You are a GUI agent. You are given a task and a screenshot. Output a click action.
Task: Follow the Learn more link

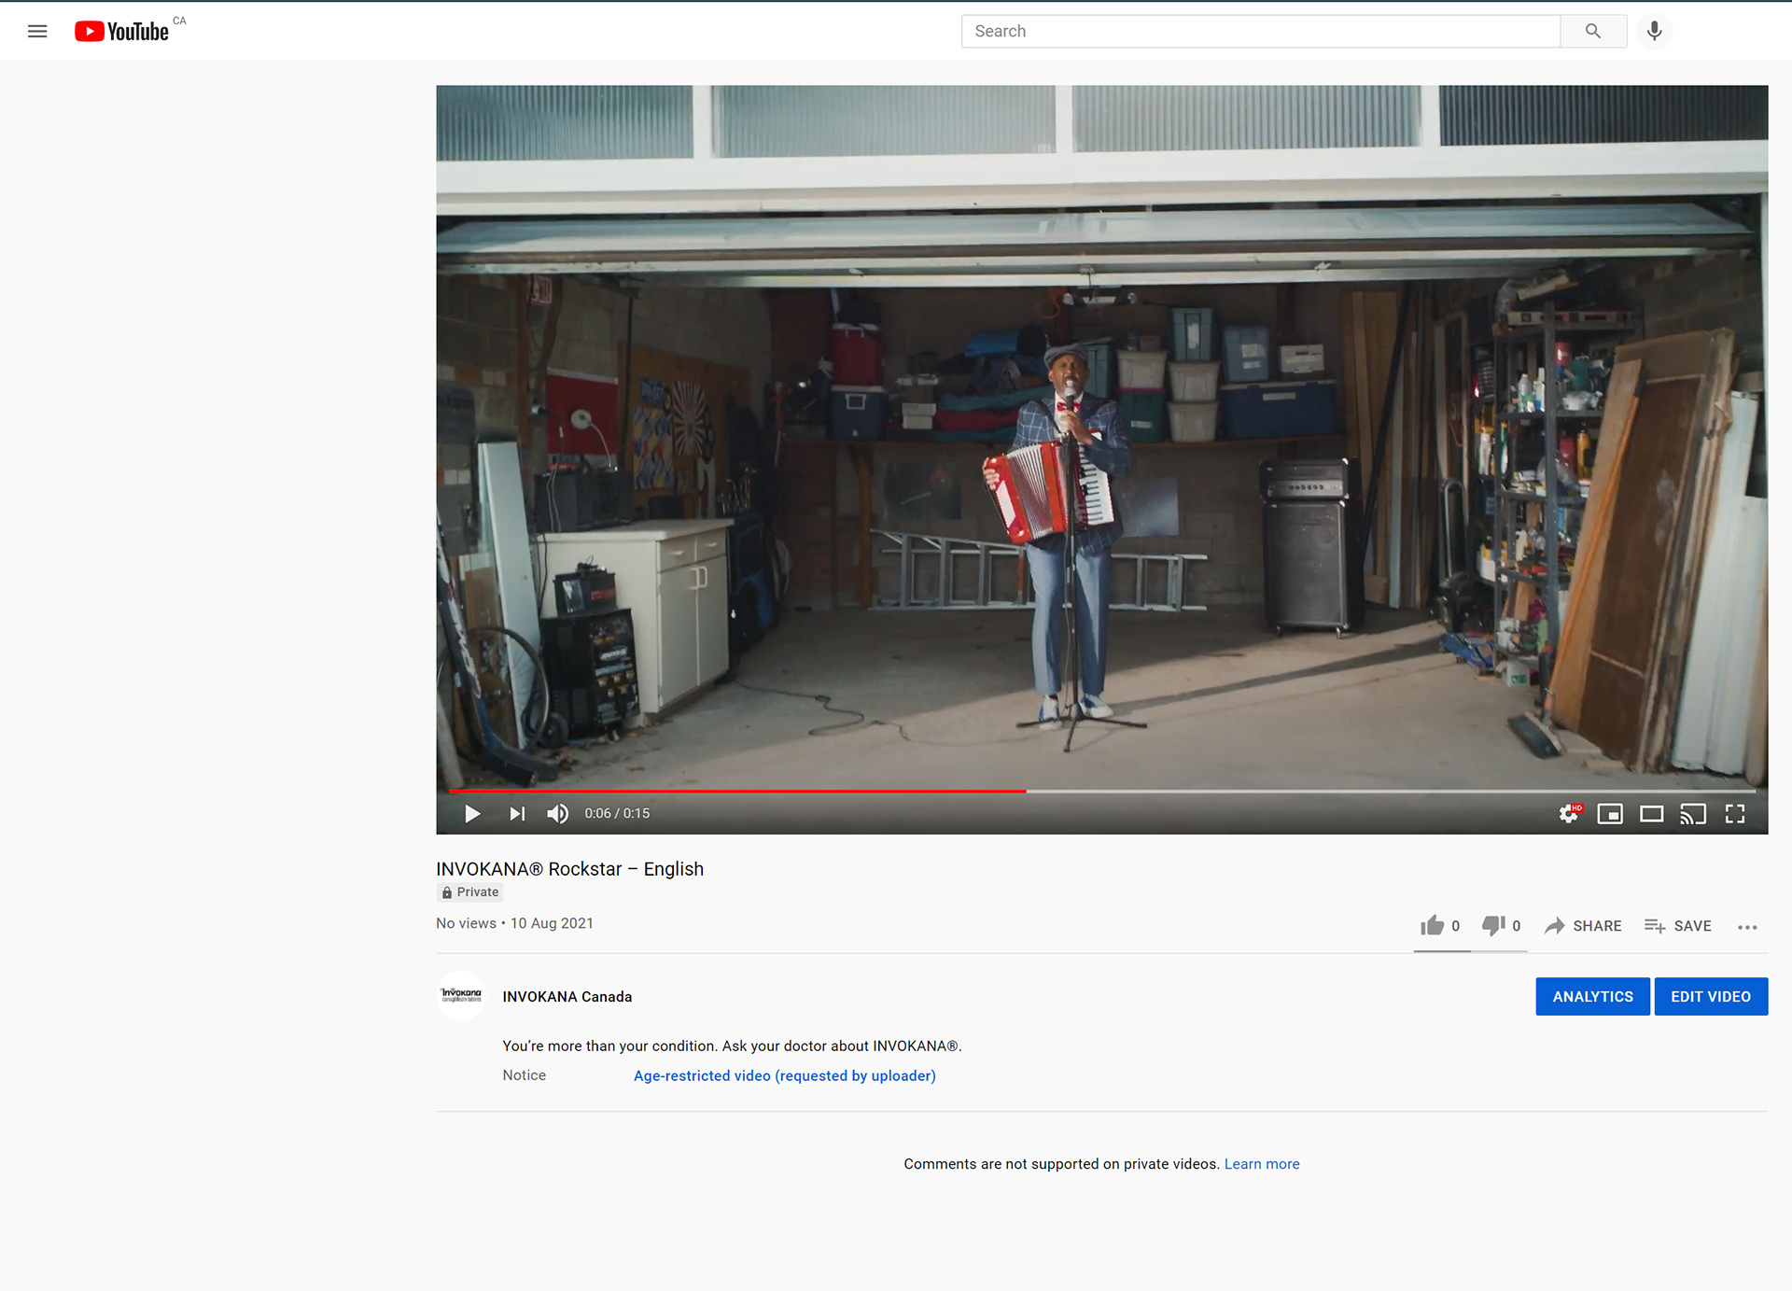[1262, 1164]
